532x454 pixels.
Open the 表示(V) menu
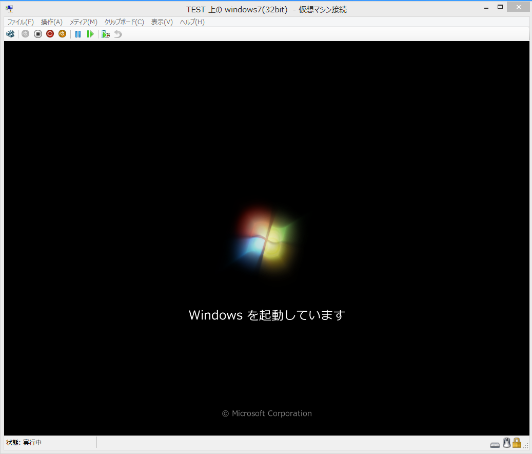pos(162,22)
